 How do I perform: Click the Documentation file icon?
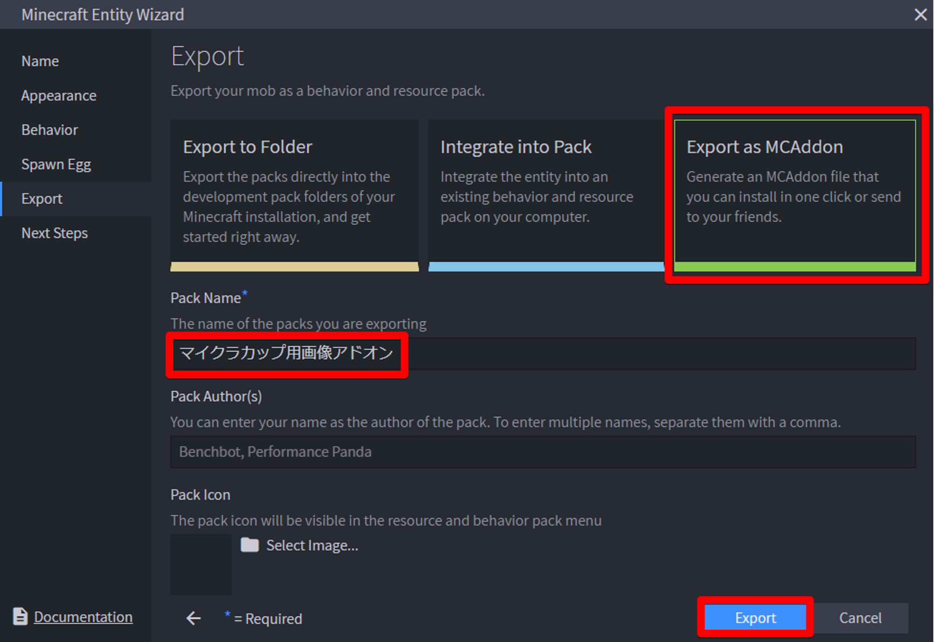tap(20, 616)
